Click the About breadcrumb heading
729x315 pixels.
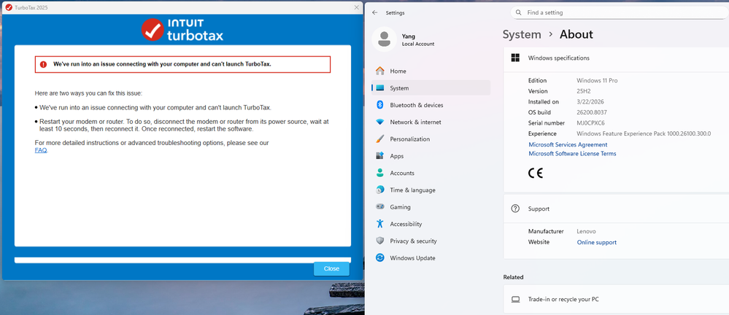[x=576, y=34]
